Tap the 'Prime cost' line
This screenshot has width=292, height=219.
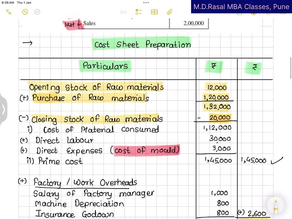[x=60, y=161]
